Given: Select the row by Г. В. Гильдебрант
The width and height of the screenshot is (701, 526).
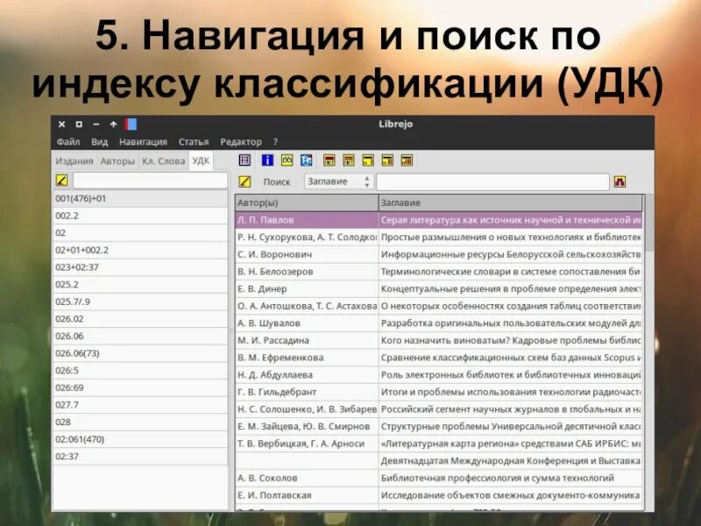Looking at the screenshot, I should click(x=439, y=392).
